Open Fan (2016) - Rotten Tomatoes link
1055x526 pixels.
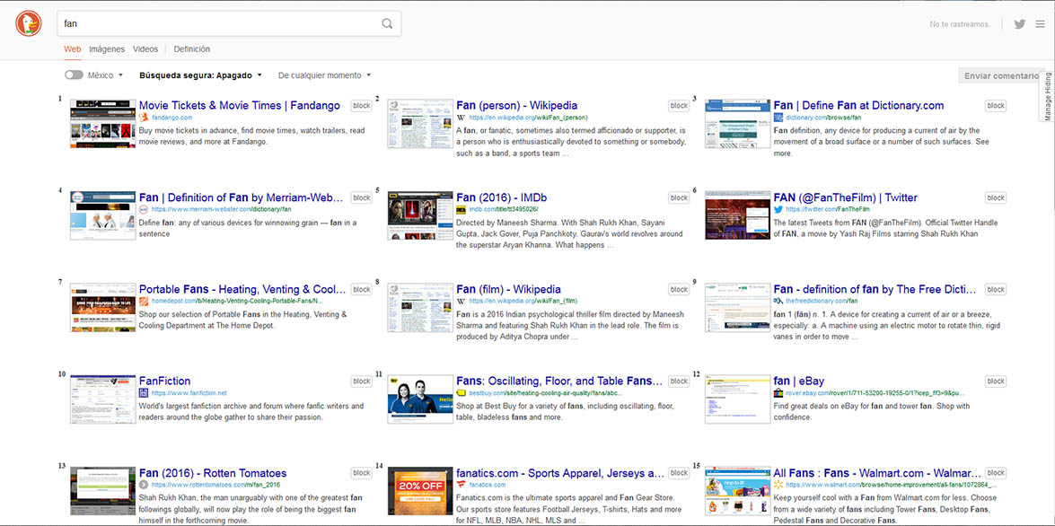coord(213,474)
